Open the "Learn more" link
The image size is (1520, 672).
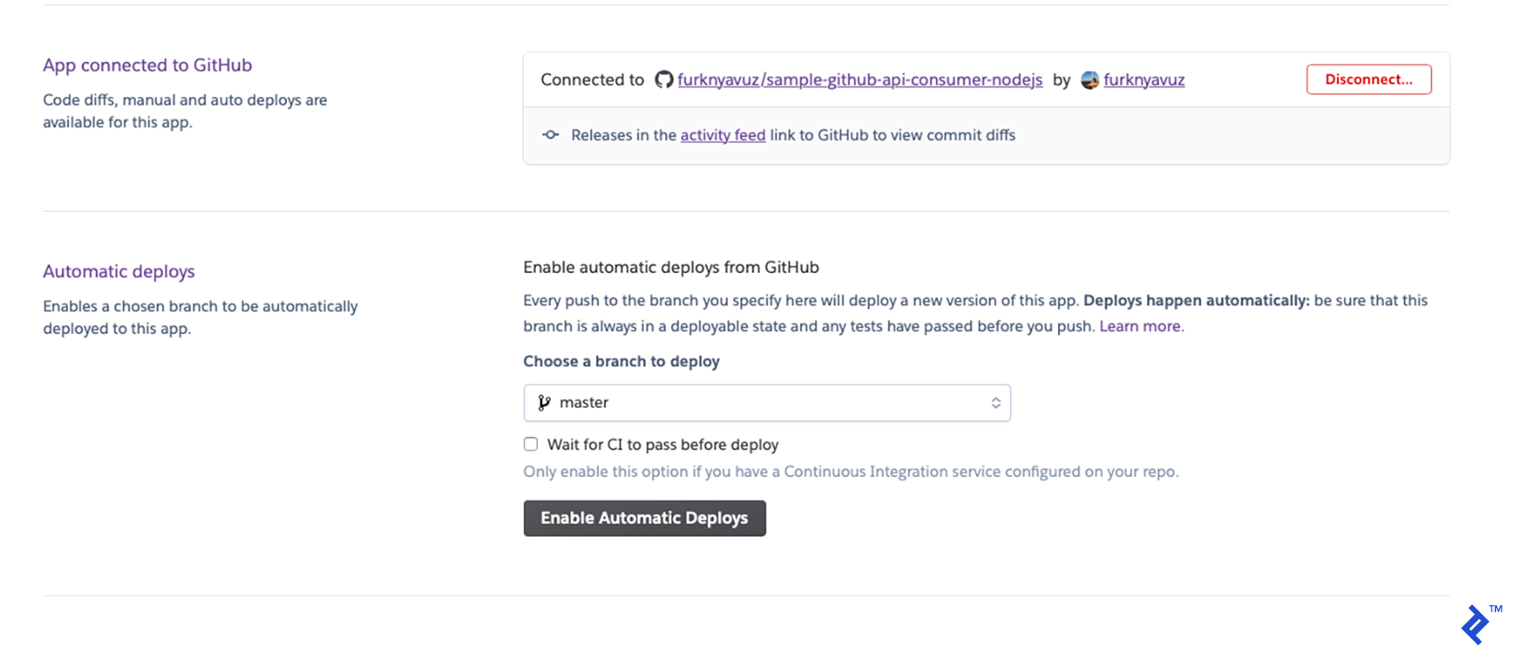(x=1140, y=326)
